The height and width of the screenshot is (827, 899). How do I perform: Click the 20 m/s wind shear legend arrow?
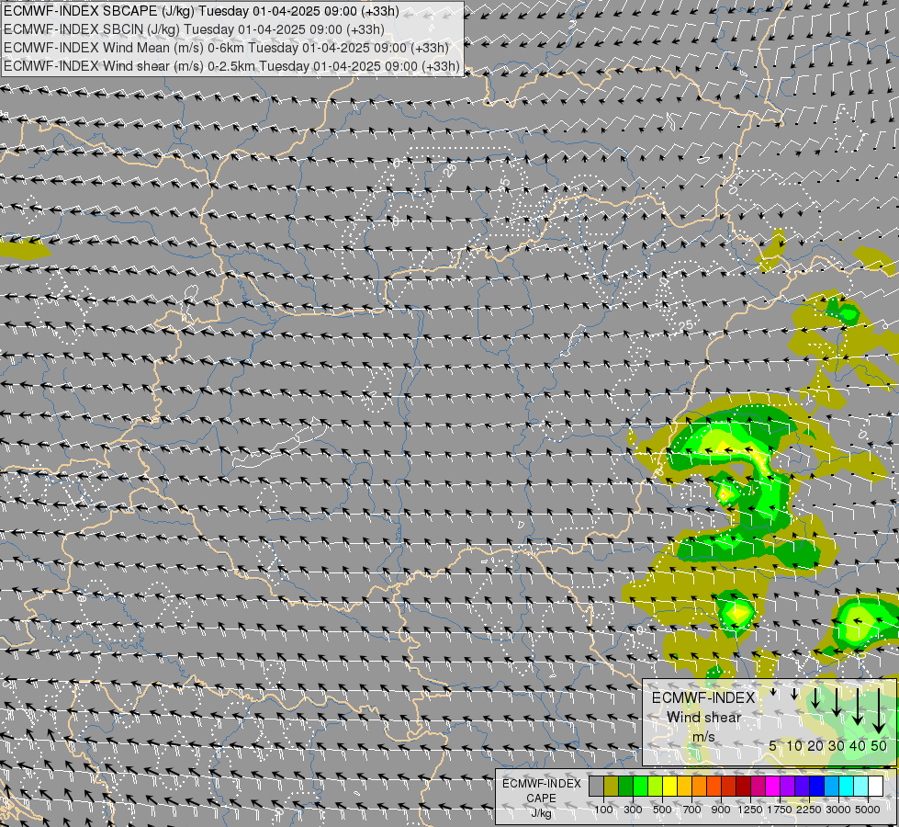point(815,697)
